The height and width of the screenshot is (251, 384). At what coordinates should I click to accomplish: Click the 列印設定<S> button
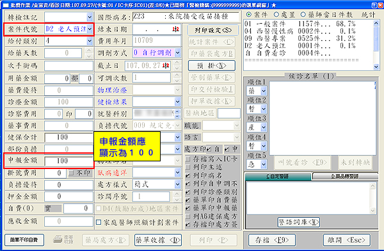[x=213, y=30]
